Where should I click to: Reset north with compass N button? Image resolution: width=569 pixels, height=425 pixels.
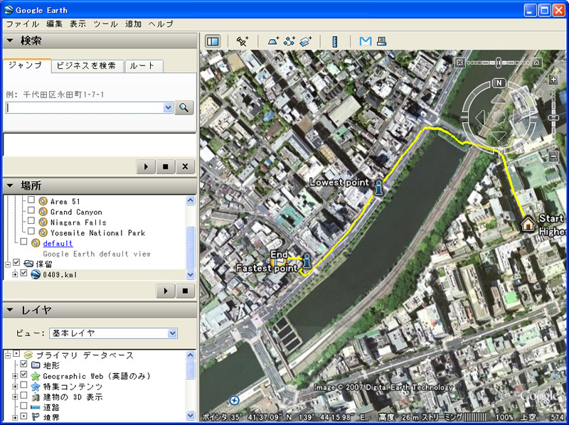point(499,83)
